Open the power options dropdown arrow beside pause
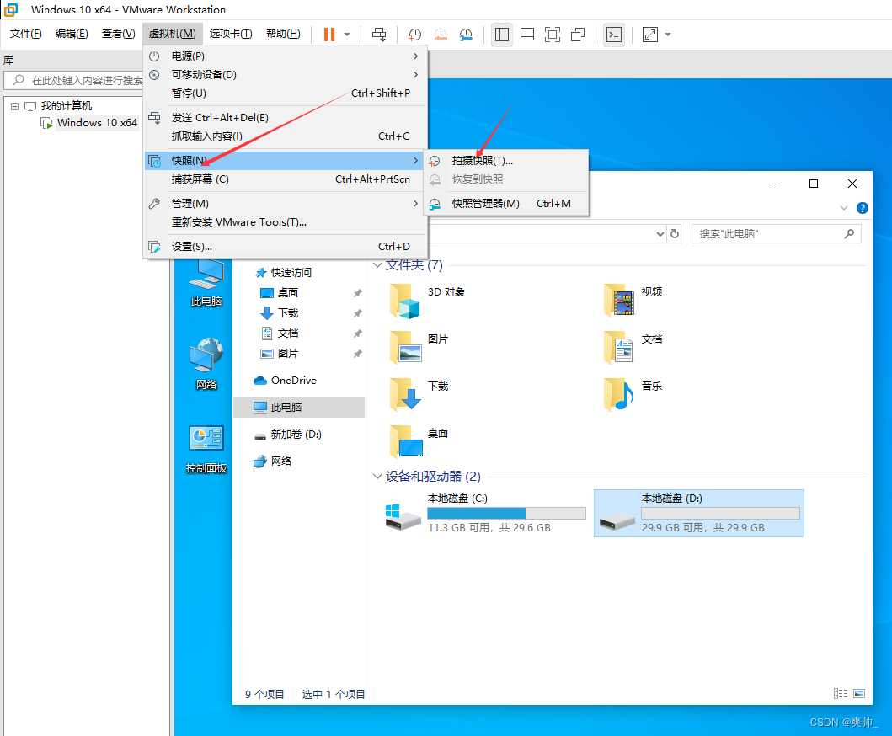Screen dimensions: 892x736 (x=347, y=35)
